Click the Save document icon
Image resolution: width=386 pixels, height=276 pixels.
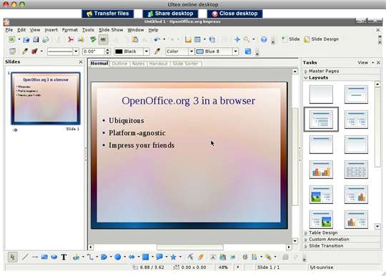point(36,39)
